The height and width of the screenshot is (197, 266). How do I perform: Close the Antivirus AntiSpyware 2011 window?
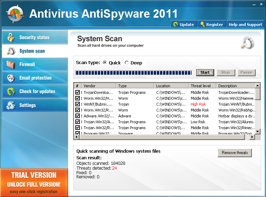(x=261, y=4)
